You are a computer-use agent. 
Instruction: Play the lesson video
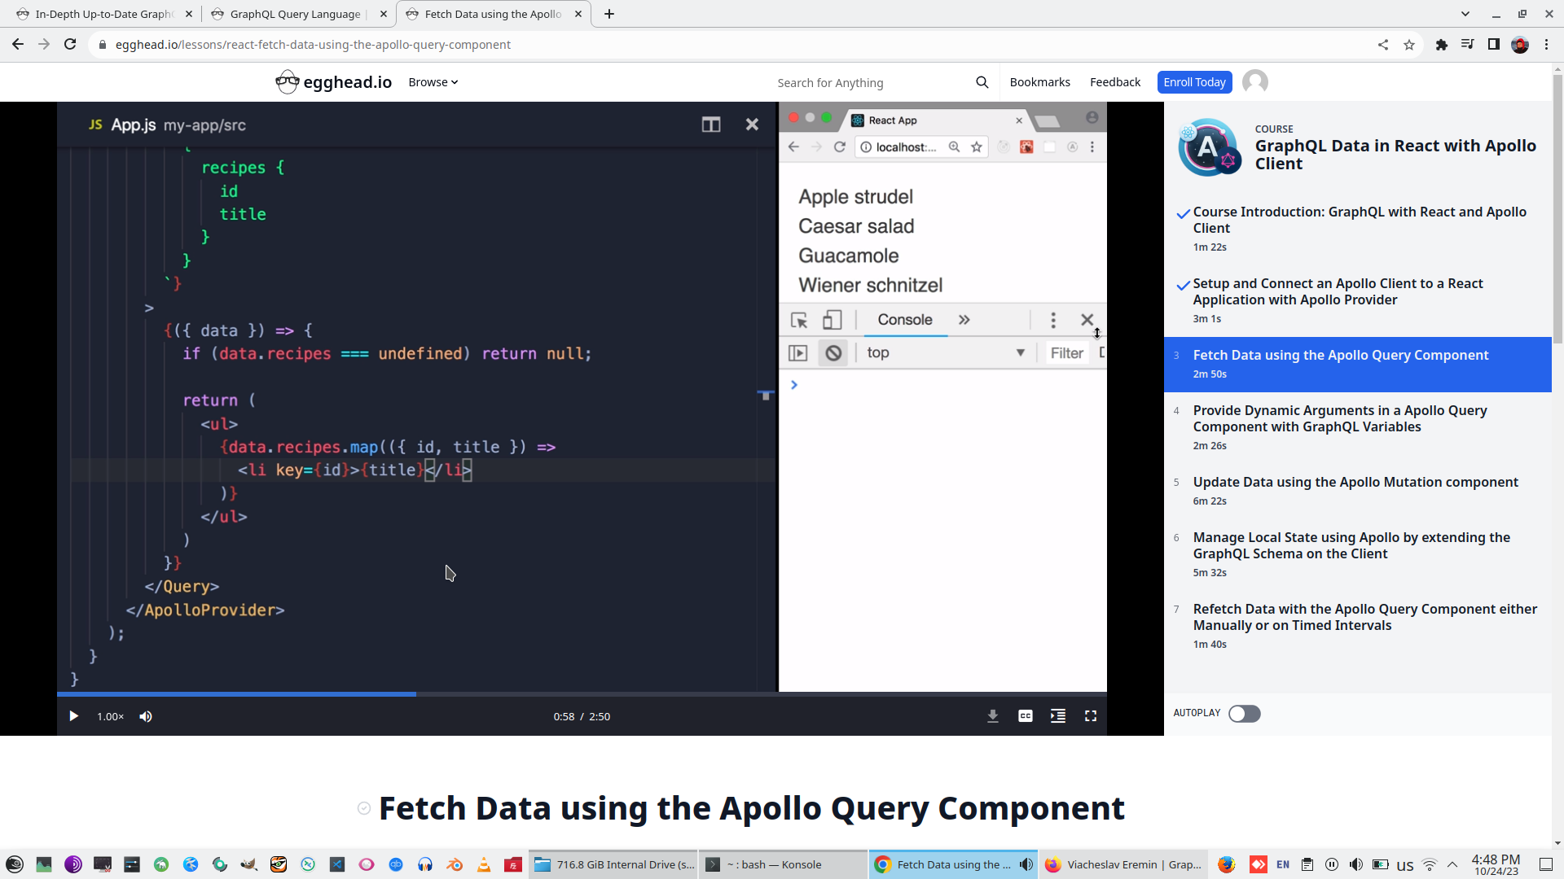pyautogui.click(x=73, y=716)
